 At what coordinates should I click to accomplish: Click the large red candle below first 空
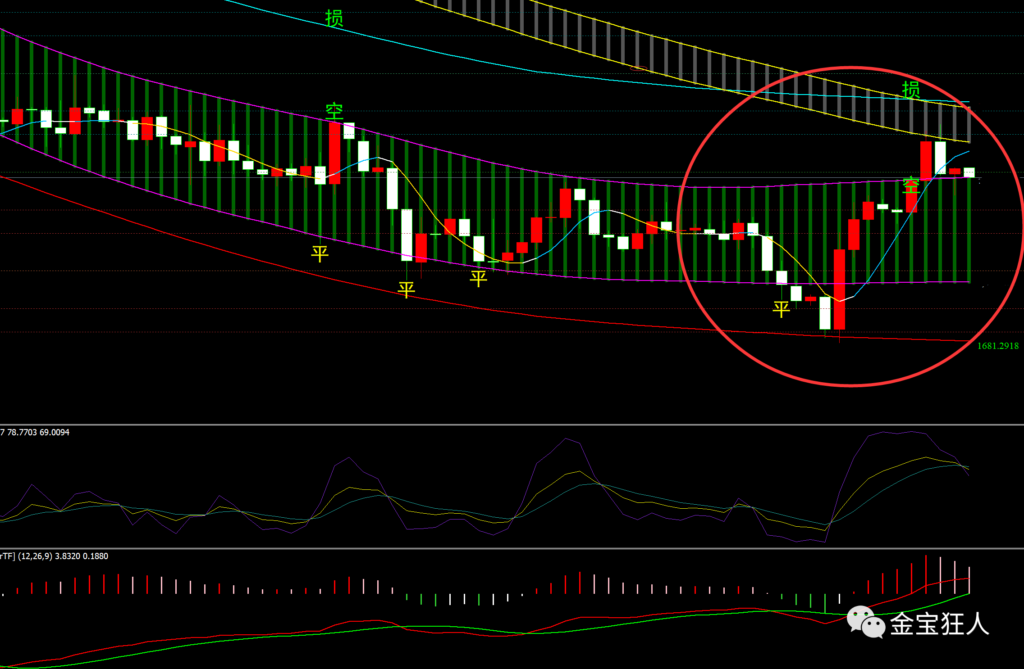(x=334, y=153)
